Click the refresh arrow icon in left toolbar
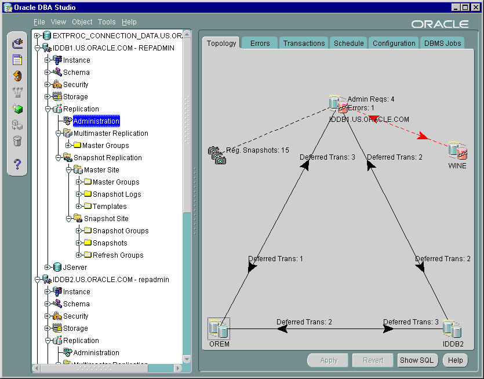This screenshot has height=379, width=484. click(x=17, y=76)
